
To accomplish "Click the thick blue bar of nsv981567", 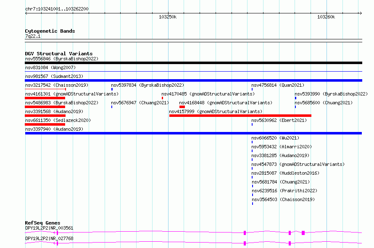I will click(193, 80).
